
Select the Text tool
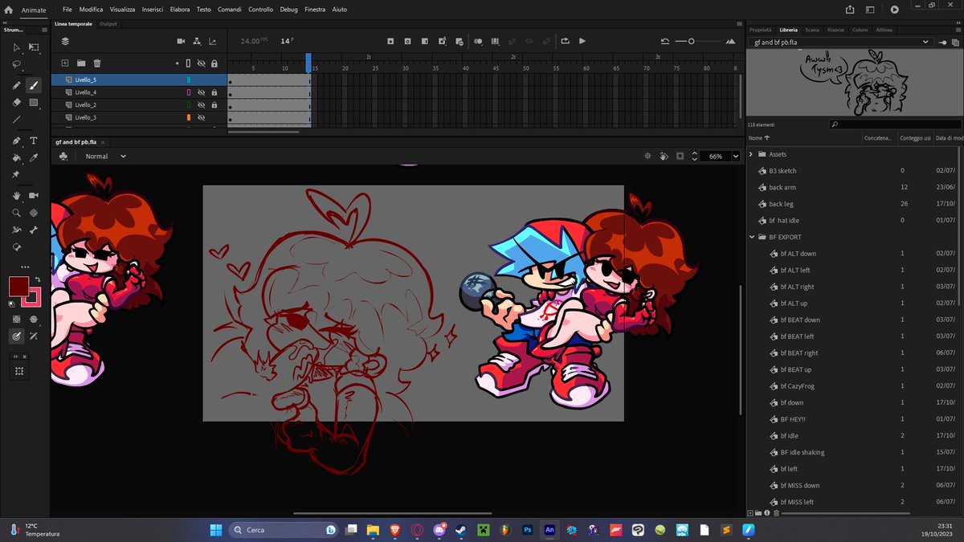coord(34,141)
